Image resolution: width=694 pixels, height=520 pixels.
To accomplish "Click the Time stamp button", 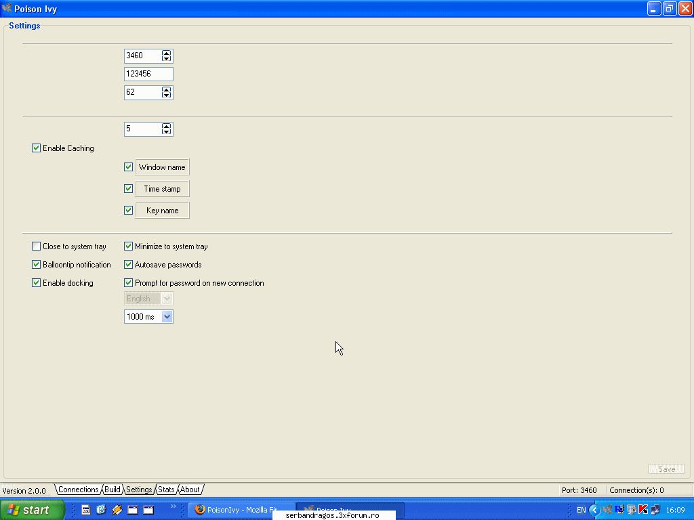I will [163, 189].
